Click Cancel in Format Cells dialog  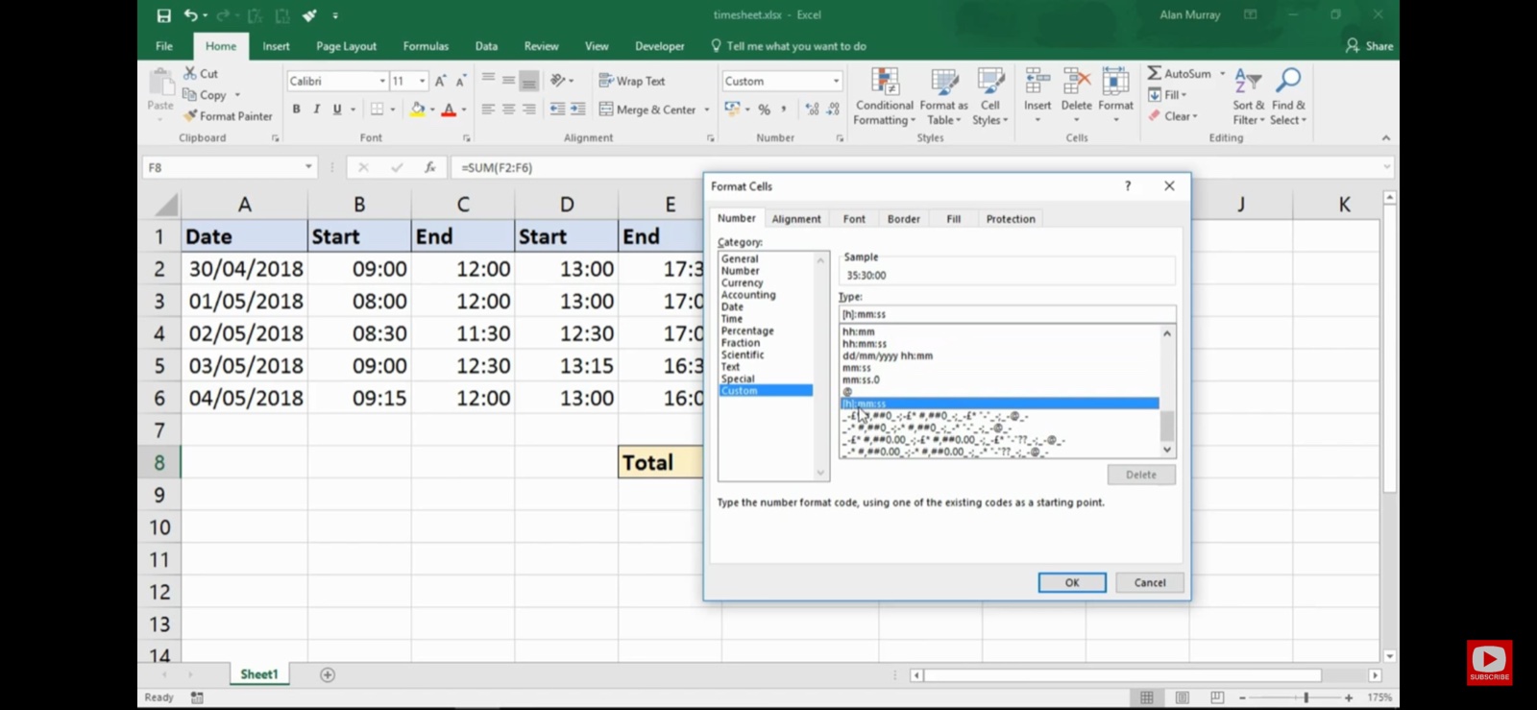(1149, 583)
